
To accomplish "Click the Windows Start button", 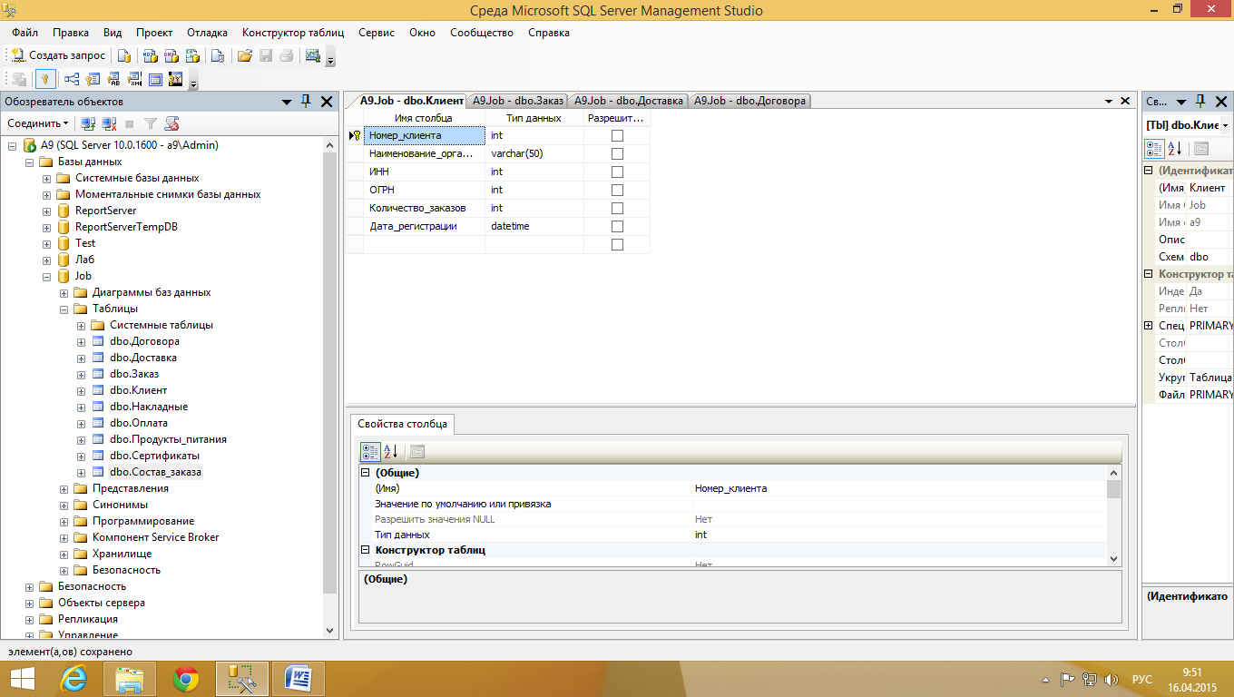I will (22, 678).
